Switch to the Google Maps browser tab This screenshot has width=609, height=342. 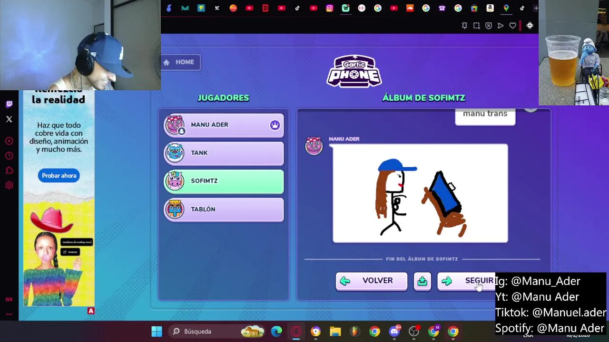pyautogui.click(x=506, y=8)
